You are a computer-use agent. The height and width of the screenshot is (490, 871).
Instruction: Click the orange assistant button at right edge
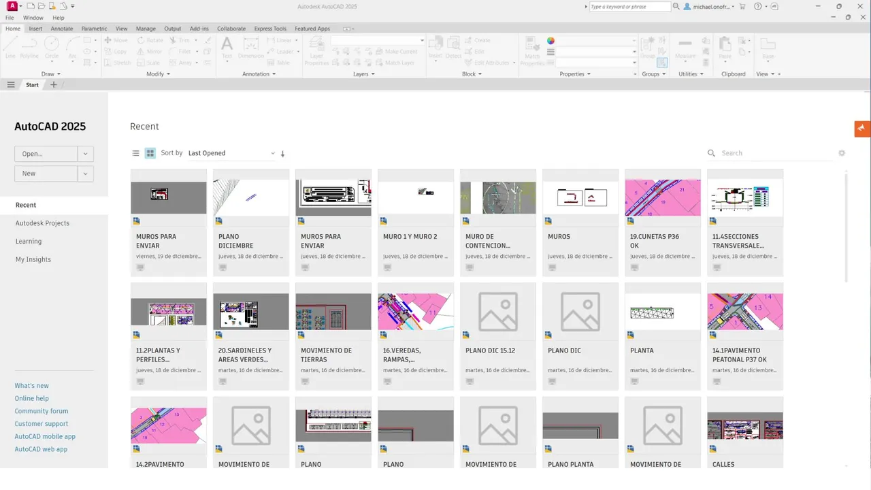[x=862, y=129]
